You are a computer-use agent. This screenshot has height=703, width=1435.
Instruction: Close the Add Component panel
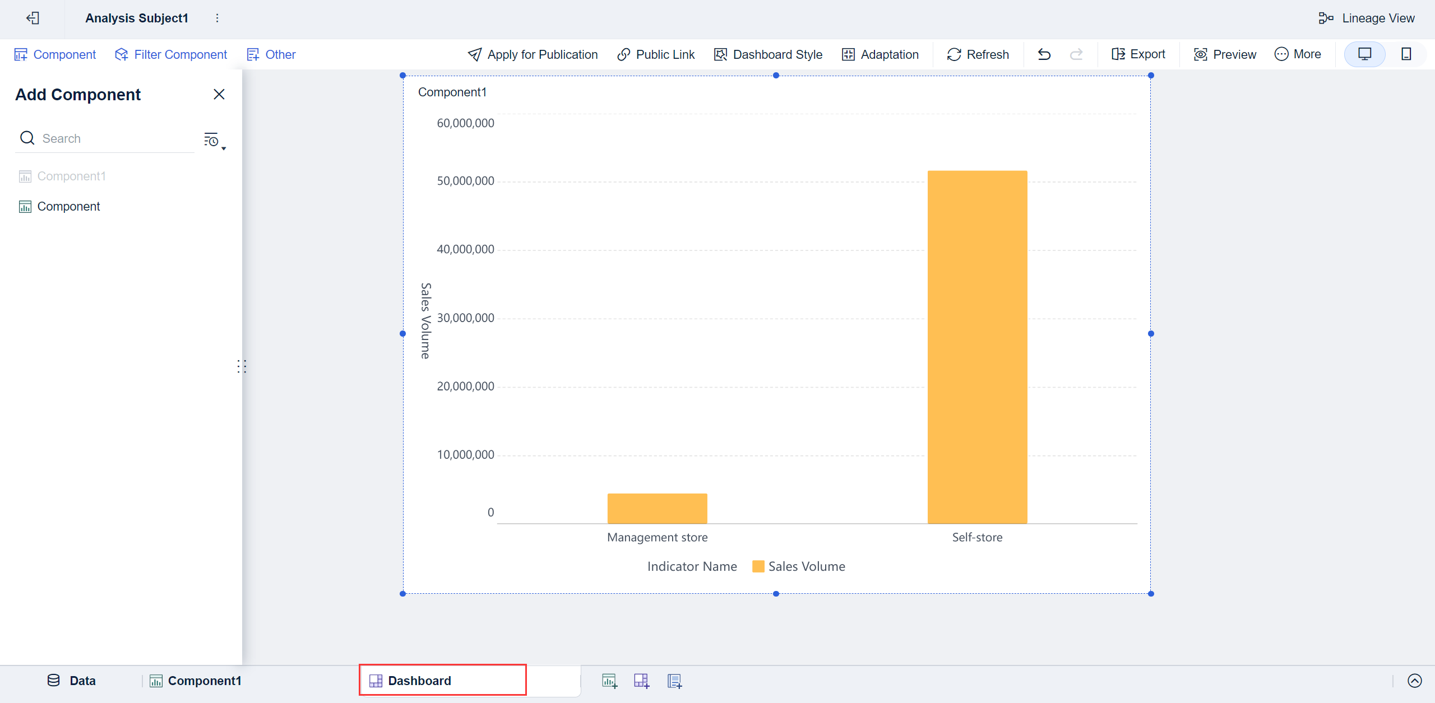(x=219, y=94)
